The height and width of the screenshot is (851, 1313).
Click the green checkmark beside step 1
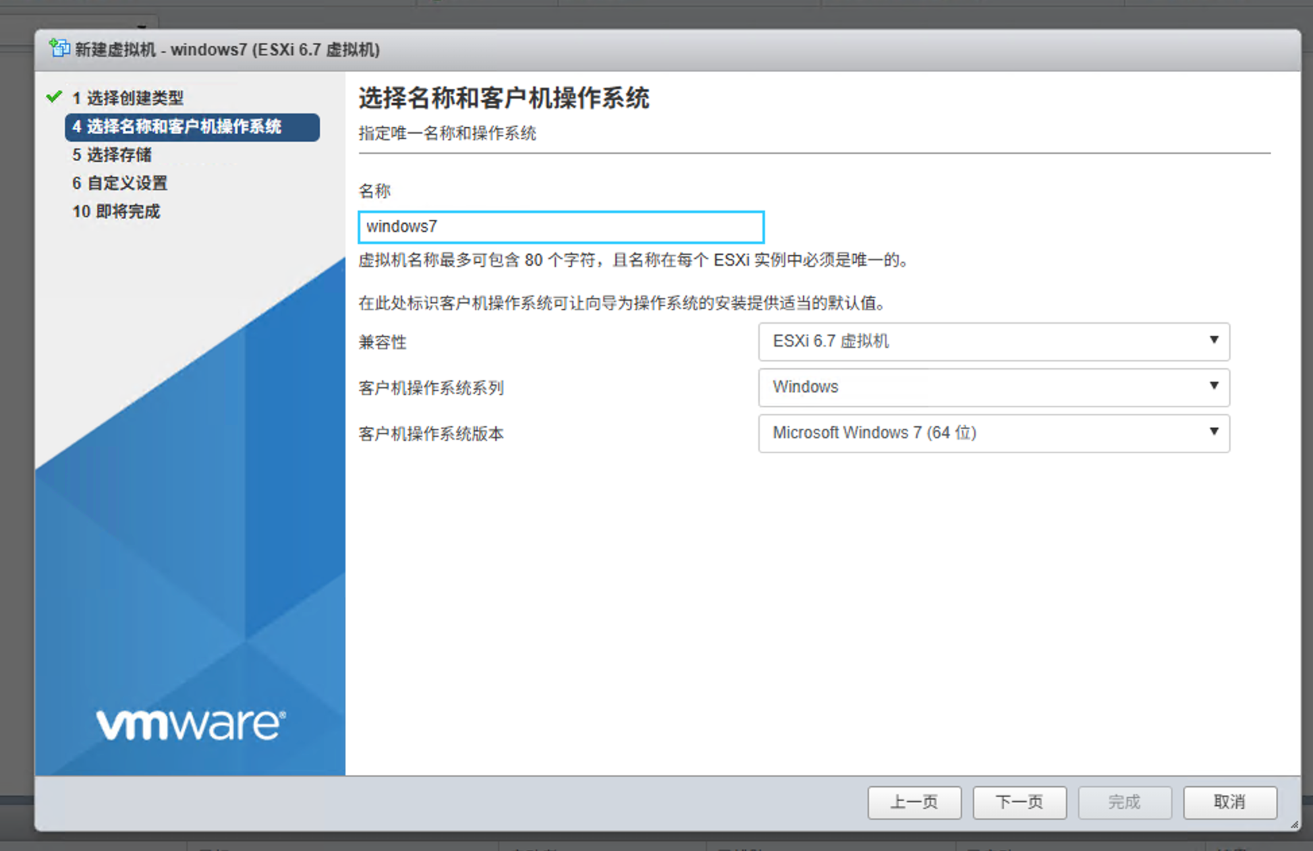tap(54, 96)
